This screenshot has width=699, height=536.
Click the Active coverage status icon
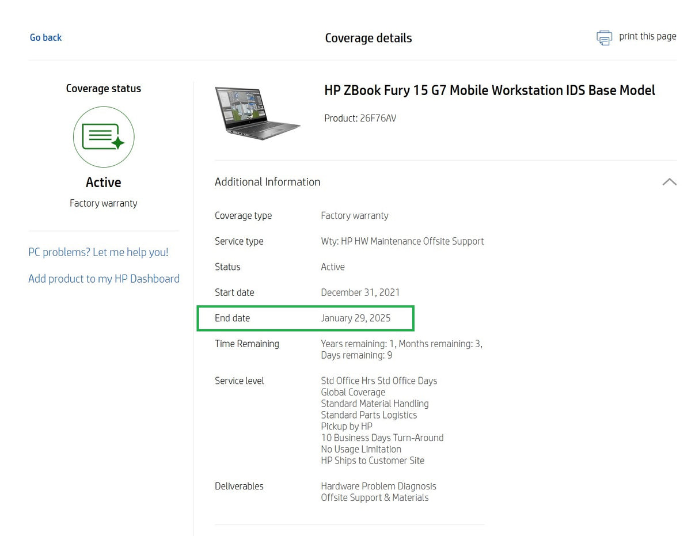pyautogui.click(x=104, y=137)
